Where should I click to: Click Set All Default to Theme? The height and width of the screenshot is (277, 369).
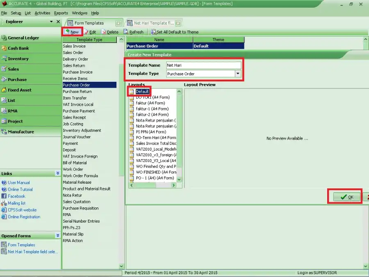pyautogui.click(x=175, y=32)
